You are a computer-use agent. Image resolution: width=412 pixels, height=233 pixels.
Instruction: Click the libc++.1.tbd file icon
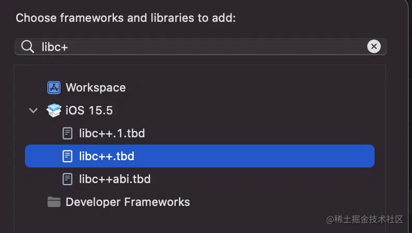pos(68,133)
